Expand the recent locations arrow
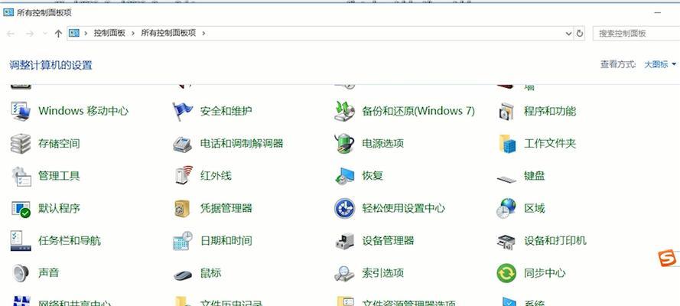 44,34
